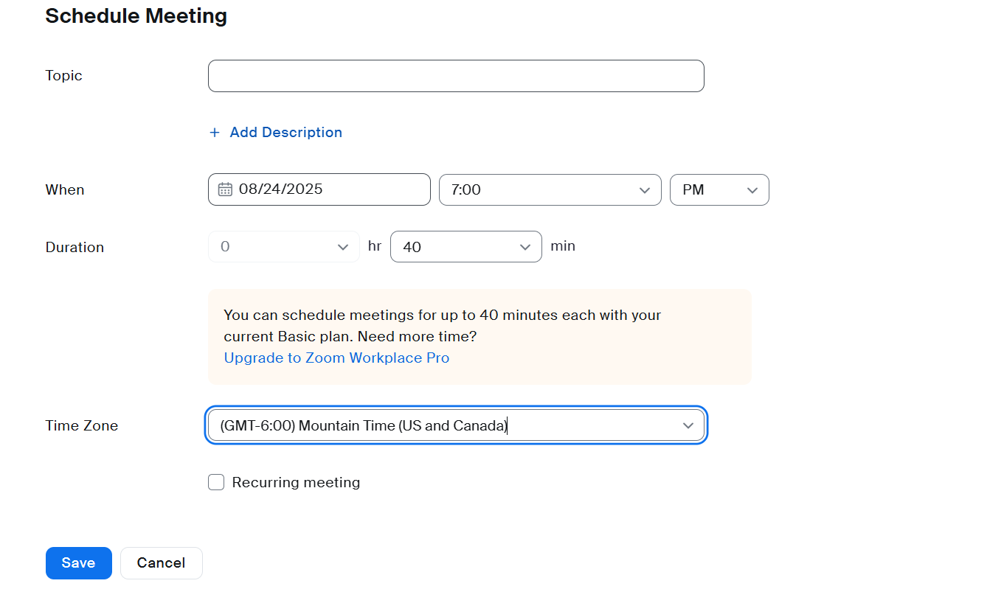990x589 pixels.
Task: Enable the Recurring meeting checkbox
Action: pyautogui.click(x=215, y=481)
